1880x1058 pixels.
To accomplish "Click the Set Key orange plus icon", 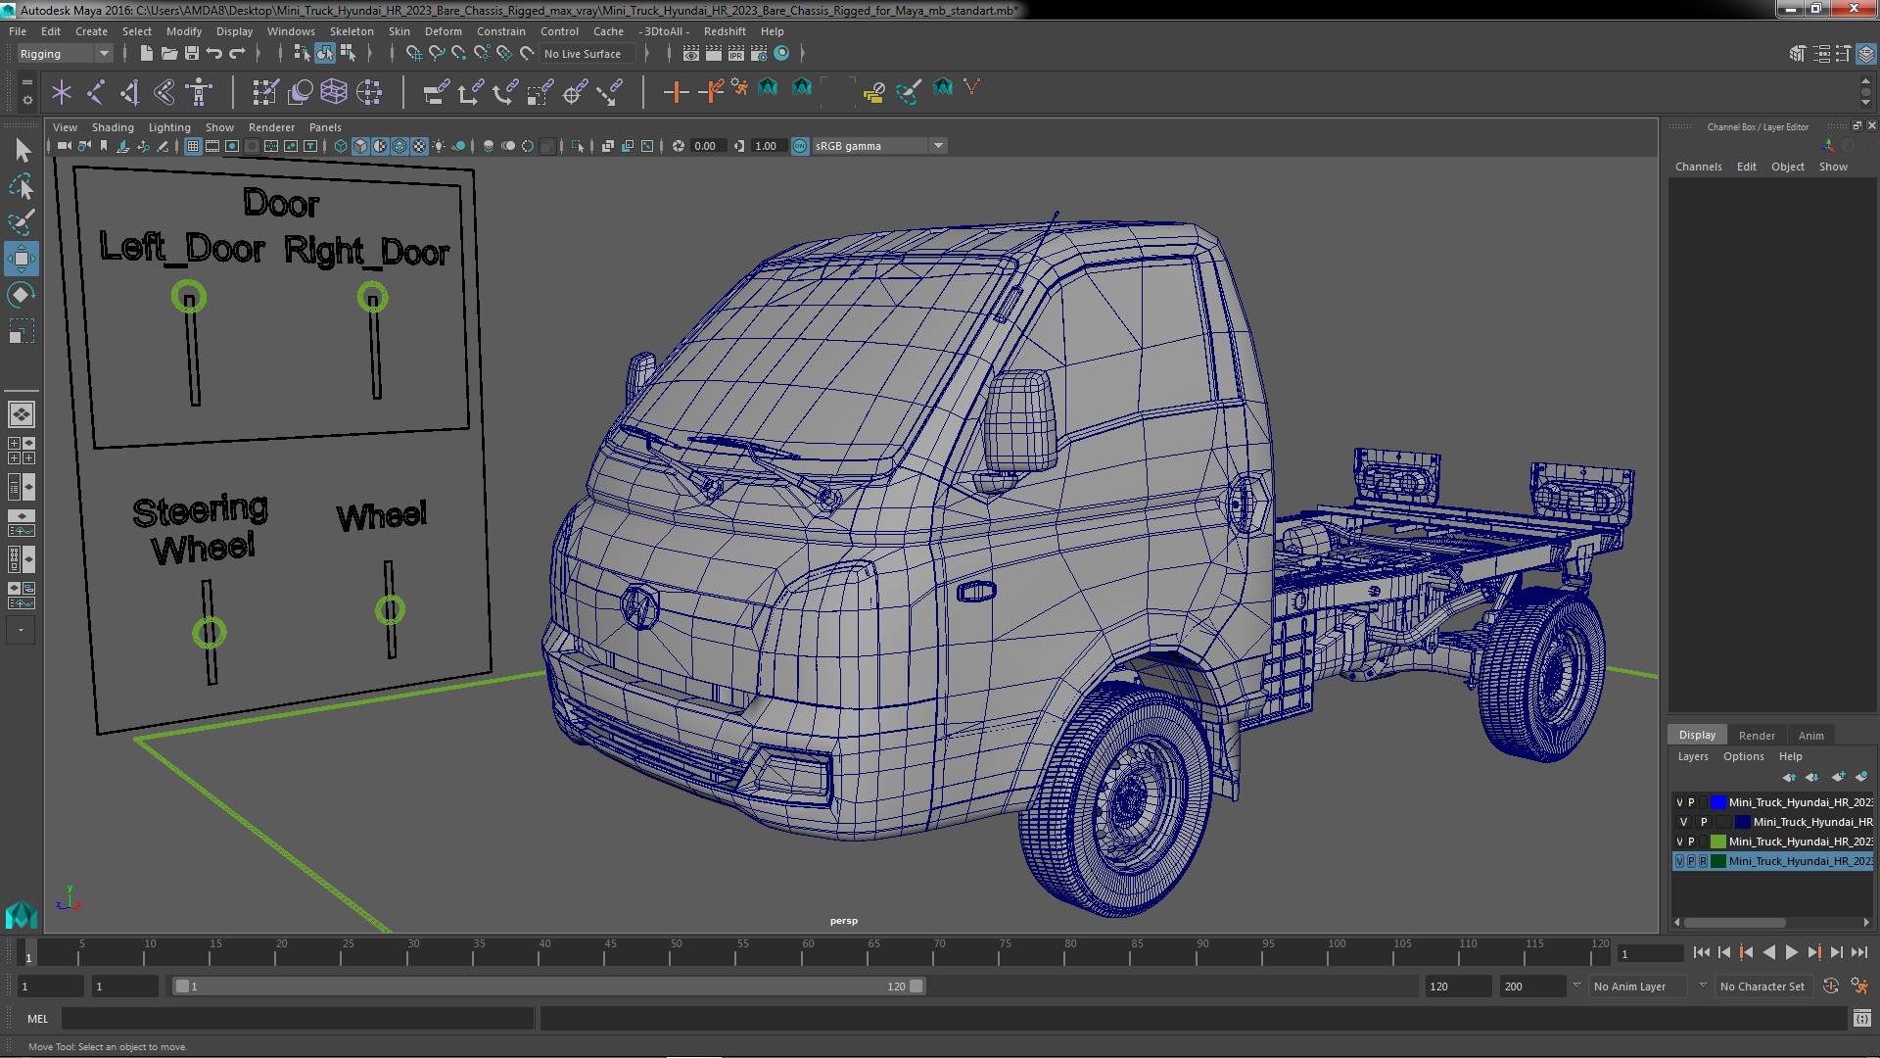I will 675,92.
